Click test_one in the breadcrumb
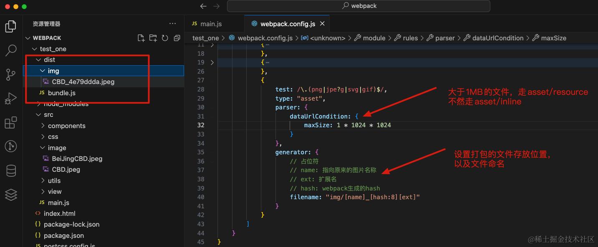Screen dimensions: 598x247 point(206,38)
